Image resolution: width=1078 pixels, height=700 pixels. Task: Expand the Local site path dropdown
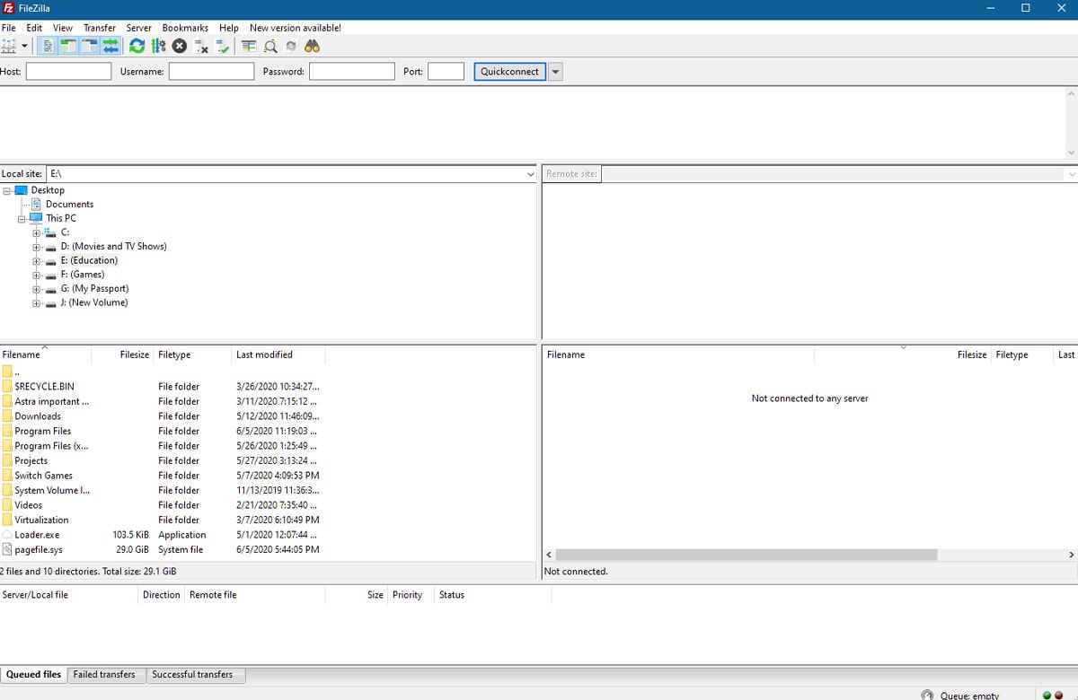point(530,174)
